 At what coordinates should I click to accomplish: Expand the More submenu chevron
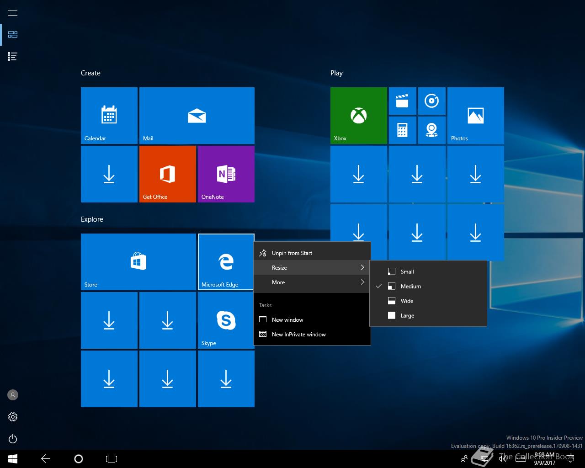362,282
